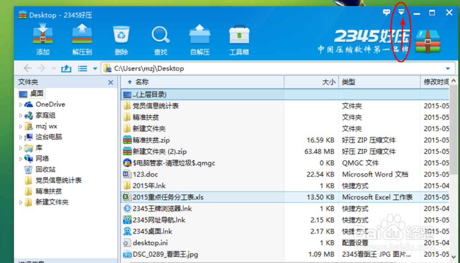
Task: Close the 文件夹 folder panel
Action: [x=110, y=83]
